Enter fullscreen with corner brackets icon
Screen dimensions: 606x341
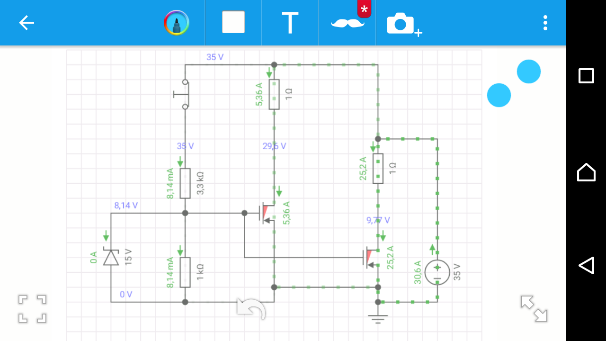[32, 309]
